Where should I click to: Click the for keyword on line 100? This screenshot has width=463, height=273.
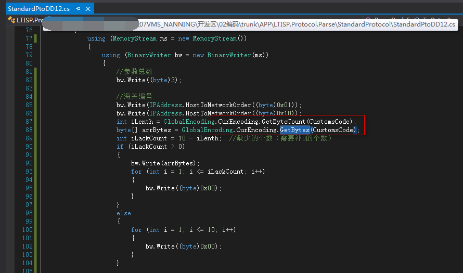point(136,230)
